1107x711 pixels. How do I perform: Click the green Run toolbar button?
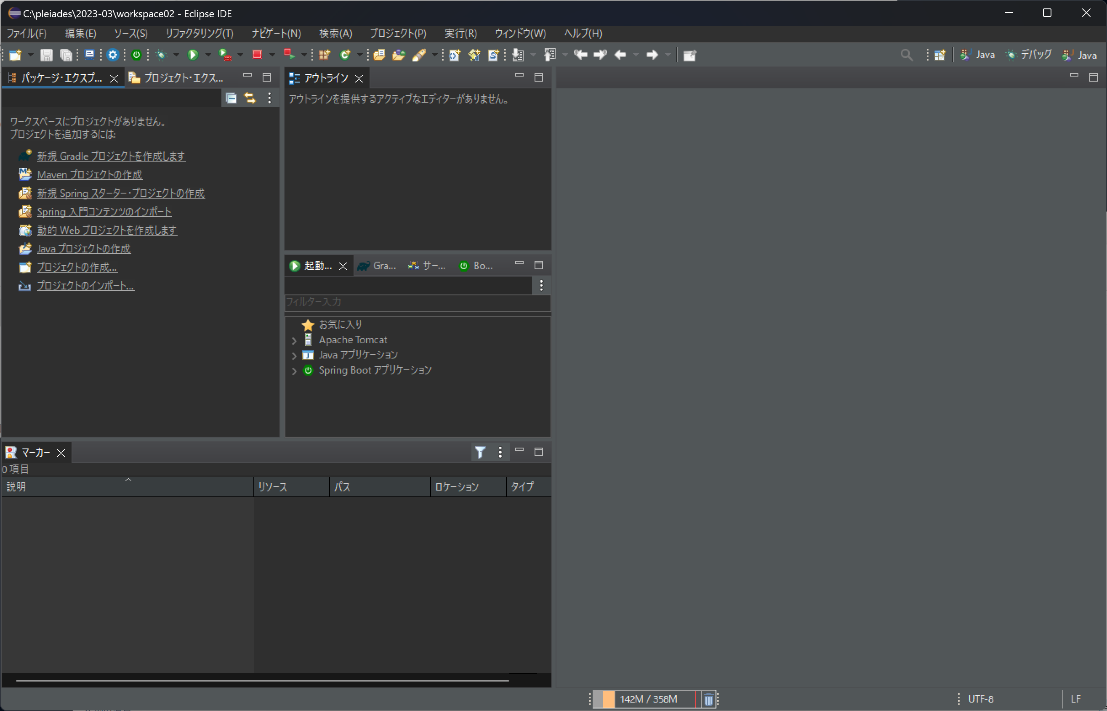point(193,55)
